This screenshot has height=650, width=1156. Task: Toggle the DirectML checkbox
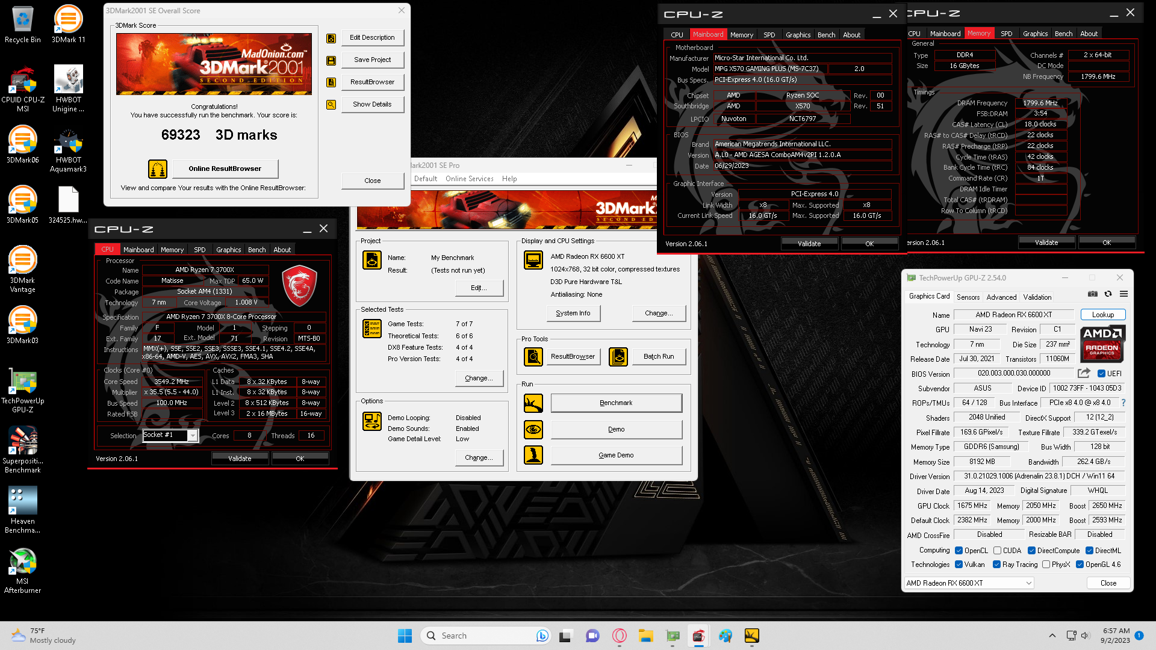[x=1089, y=551]
